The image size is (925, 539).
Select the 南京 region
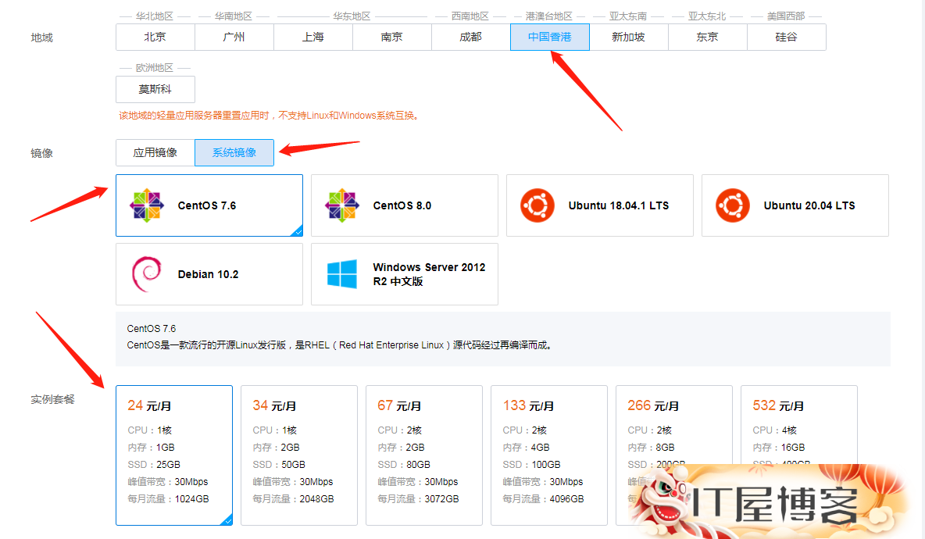coord(392,37)
